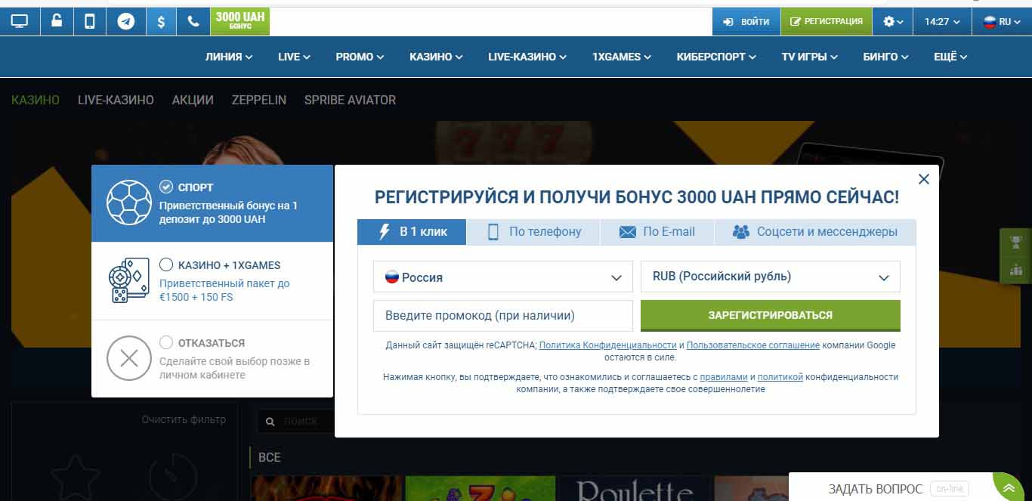Open the Telegram paper-plane icon
The height and width of the screenshot is (501, 1032).
pyautogui.click(x=126, y=22)
